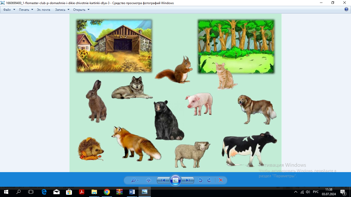Image resolution: width=351 pixels, height=197 pixels.
Task: Open the zoom magnifier control
Action: tap(134, 180)
